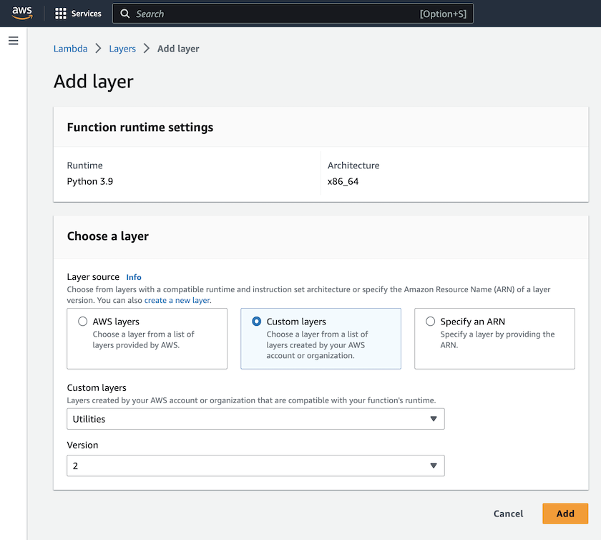Click the search magnifier icon
This screenshot has height=540, width=601.
pos(125,14)
